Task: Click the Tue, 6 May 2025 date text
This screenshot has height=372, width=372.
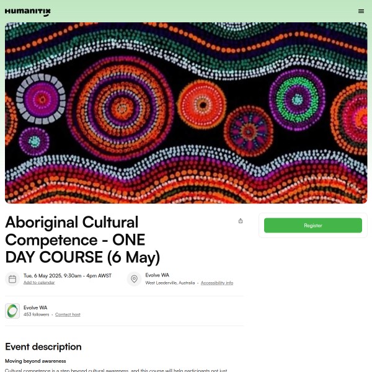Action: tap(68, 275)
